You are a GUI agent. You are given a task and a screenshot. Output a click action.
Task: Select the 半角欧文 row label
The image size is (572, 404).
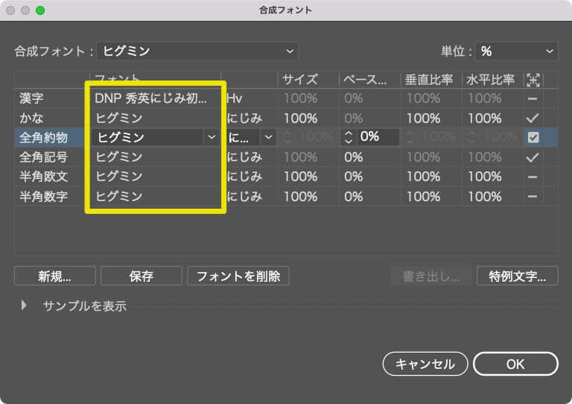coord(43,177)
